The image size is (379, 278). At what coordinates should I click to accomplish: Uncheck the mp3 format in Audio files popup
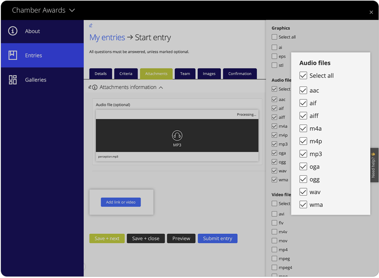tap(303, 154)
